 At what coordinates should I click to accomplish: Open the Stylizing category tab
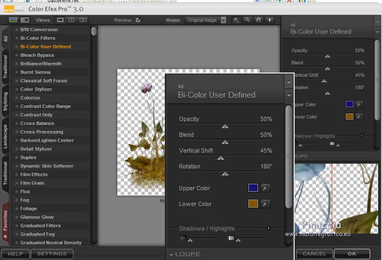coord(5,101)
